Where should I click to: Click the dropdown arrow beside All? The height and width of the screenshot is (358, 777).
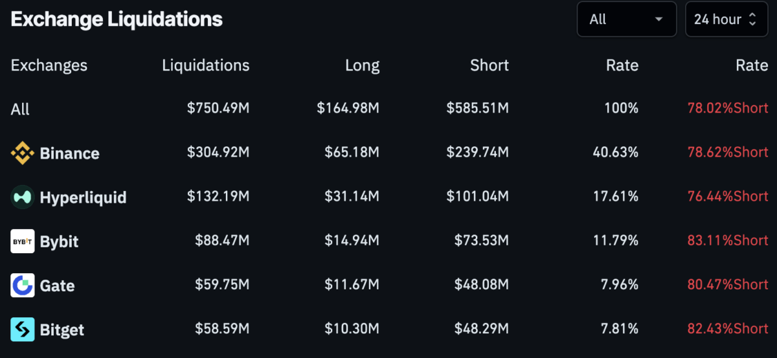[659, 19]
